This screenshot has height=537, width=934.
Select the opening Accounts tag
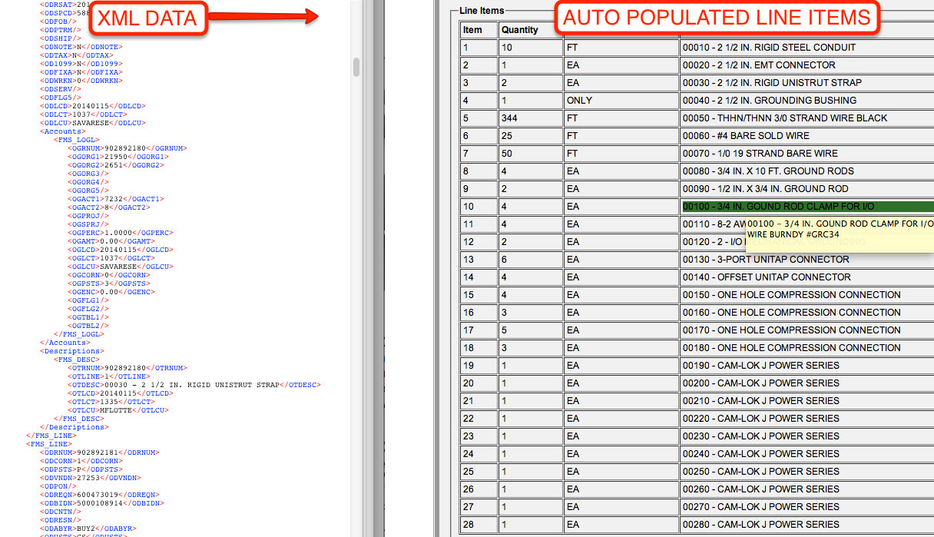[x=63, y=131]
